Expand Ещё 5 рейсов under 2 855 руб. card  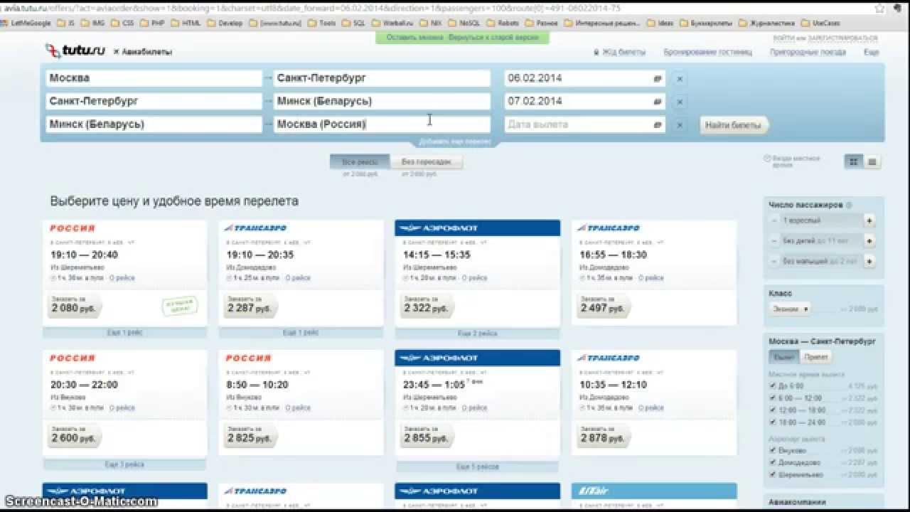(477, 466)
